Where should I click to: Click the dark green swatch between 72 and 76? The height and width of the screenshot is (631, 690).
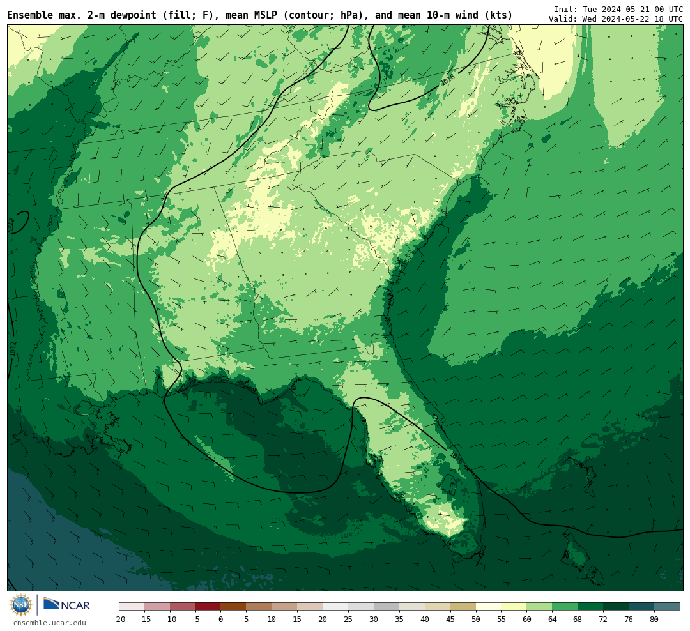[x=616, y=607]
